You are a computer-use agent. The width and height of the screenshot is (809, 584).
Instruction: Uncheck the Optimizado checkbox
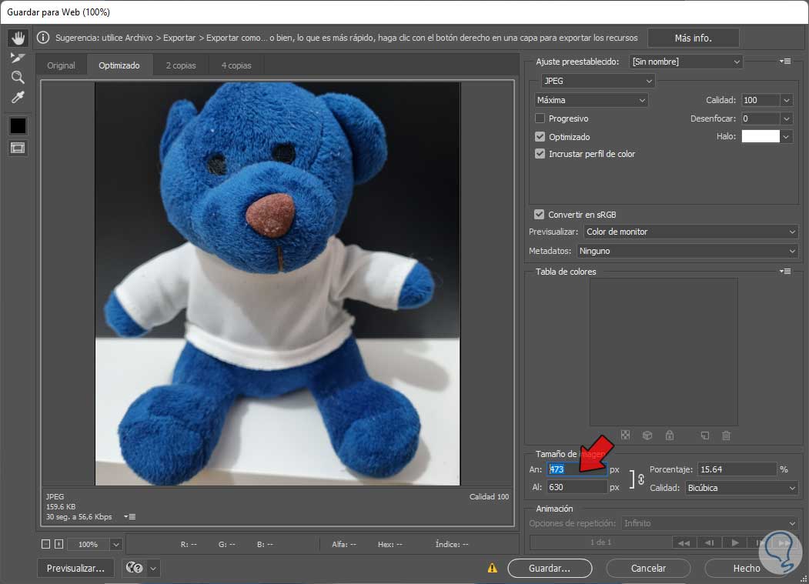[540, 137]
